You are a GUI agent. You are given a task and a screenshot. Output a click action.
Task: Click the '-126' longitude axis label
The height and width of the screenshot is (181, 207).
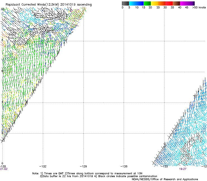point(124,167)
